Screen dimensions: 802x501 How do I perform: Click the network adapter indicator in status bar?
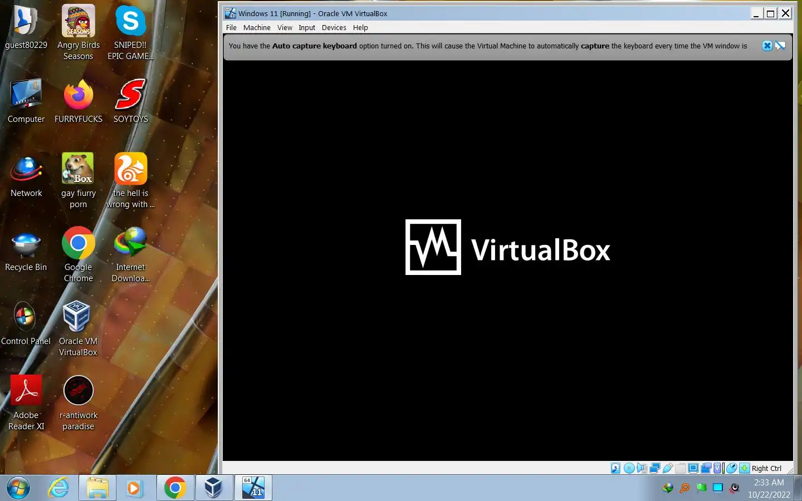[655, 468]
